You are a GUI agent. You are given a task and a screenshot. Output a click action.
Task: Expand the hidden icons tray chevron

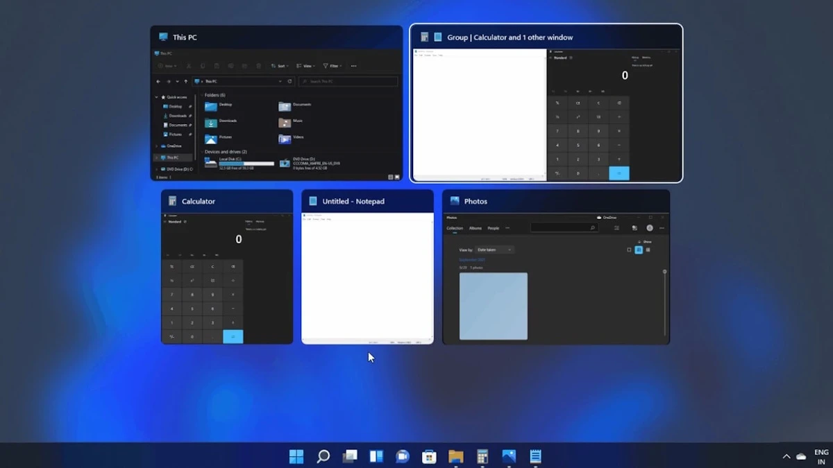(x=786, y=456)
